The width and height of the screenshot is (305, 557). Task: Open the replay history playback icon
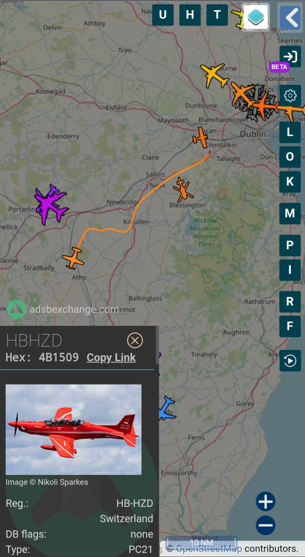(x=290, y=361)
